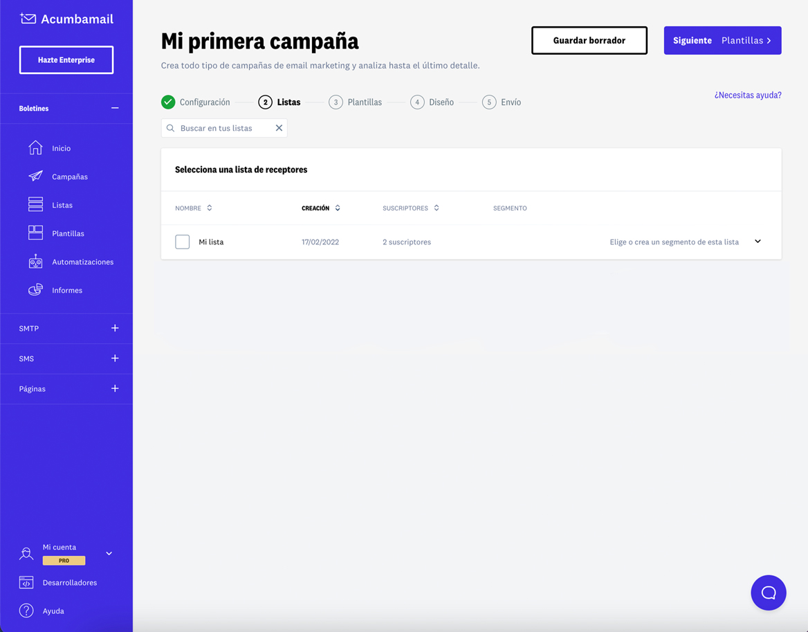The image size is (808, 632).
Task: Open the Inicio home icon in sidebar
Action: 35,147
